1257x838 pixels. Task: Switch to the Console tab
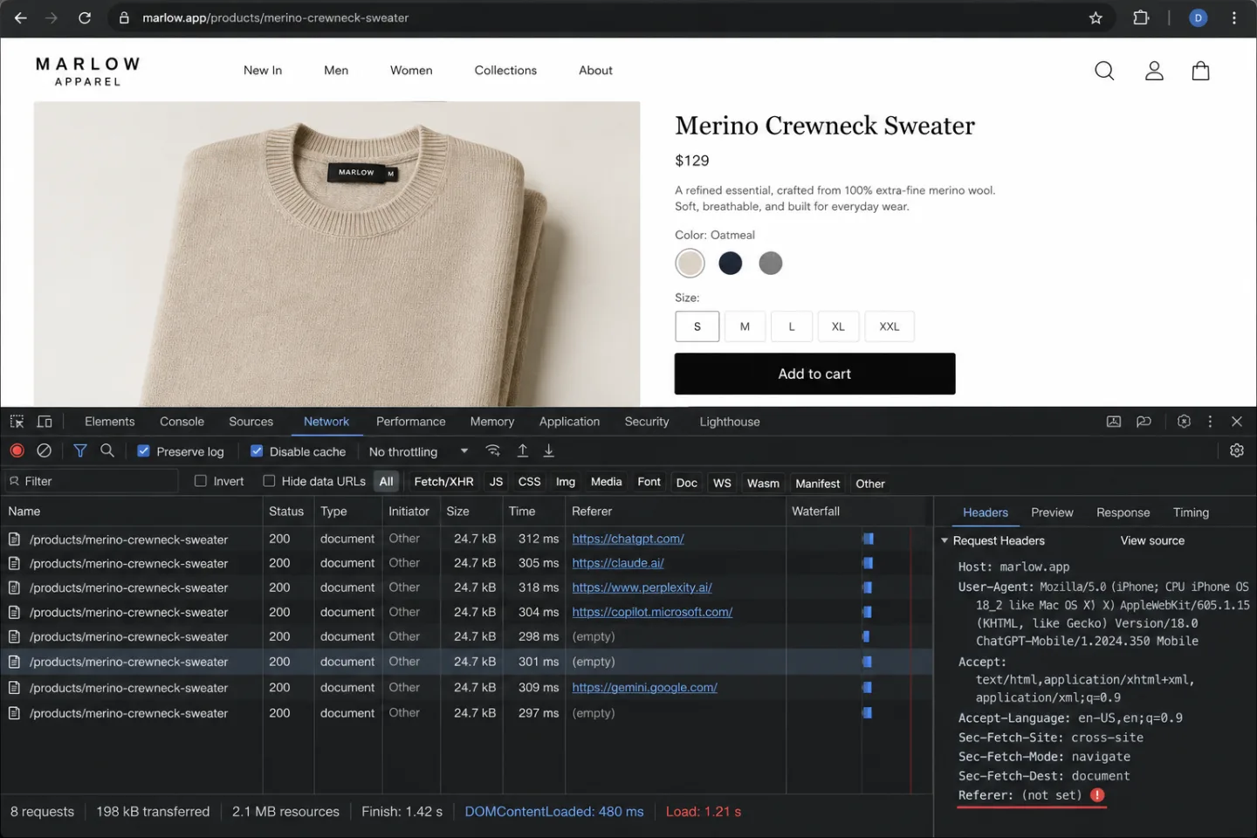(182, 422)
